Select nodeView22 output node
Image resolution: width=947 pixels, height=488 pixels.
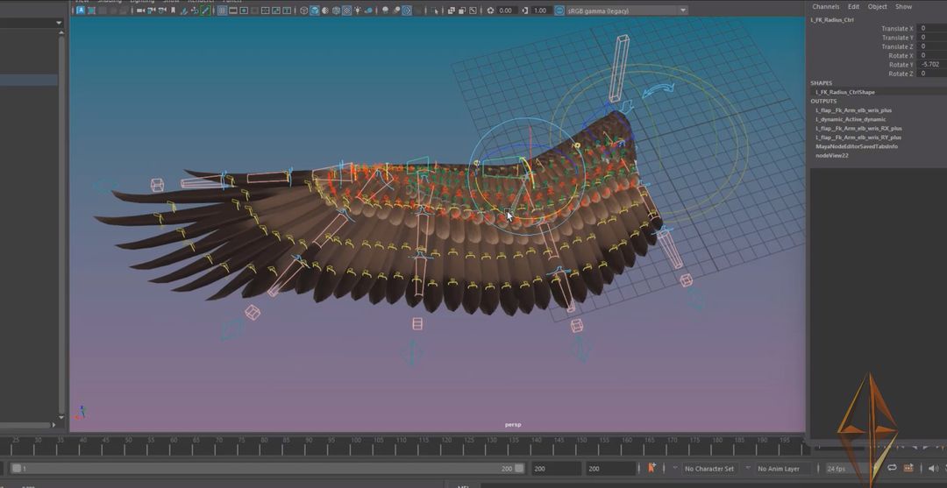[x=832, y=156]
